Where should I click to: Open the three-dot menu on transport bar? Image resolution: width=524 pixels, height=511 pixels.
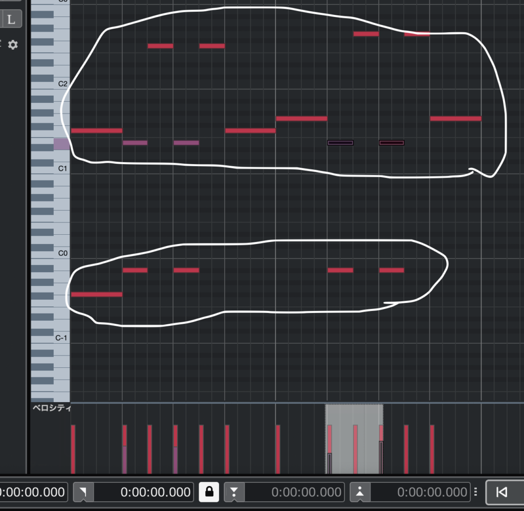(476, 492)
